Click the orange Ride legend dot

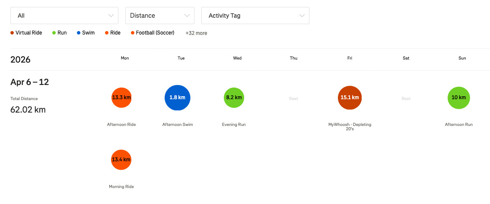(107, 33)
